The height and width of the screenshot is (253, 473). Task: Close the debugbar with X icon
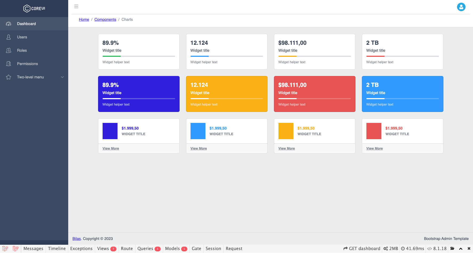tap(469, 248)
